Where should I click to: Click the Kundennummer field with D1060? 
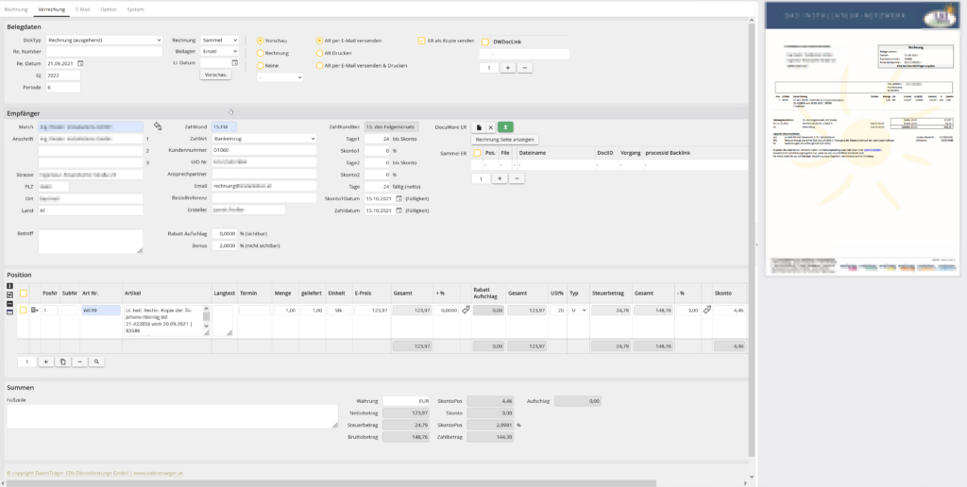pos(264,150)
